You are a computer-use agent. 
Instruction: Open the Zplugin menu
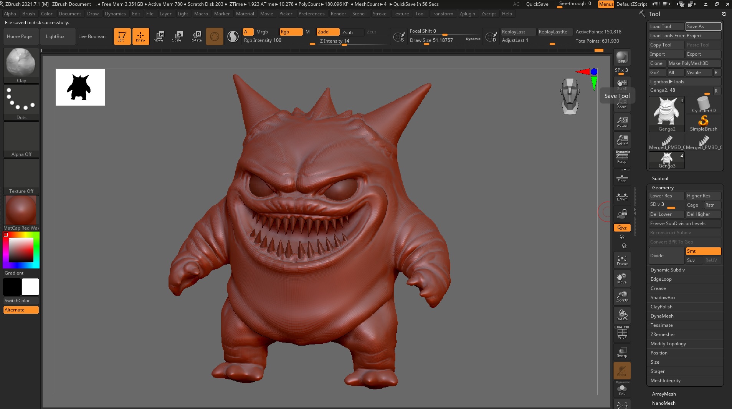point(467,14)
